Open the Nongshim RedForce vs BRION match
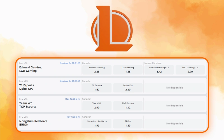 tap(33, 123)
